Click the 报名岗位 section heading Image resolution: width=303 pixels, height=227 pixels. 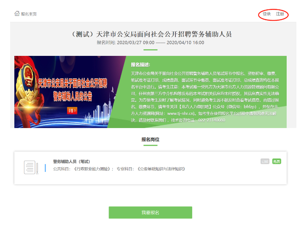click(x=150, y=139)
